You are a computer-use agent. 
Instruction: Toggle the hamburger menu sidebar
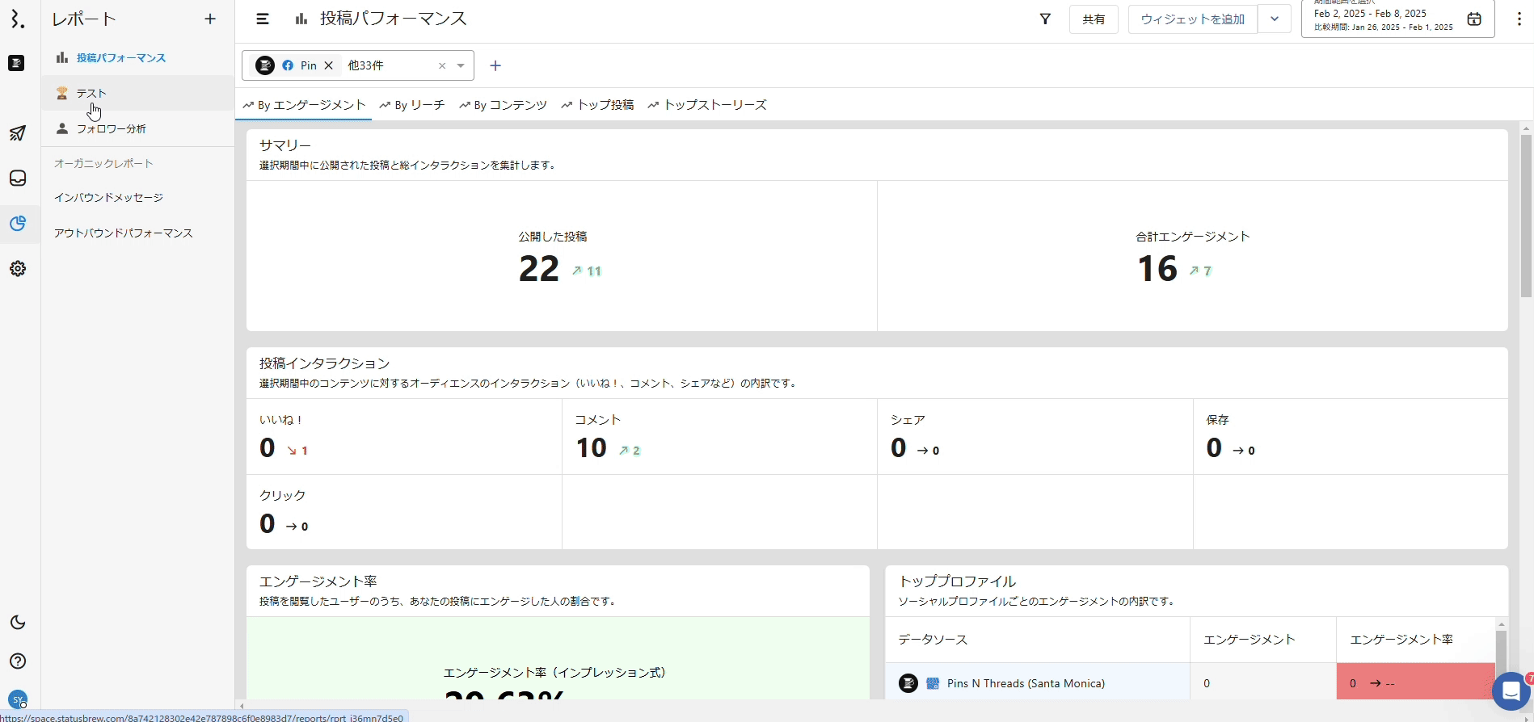click(x=263, y=19)
